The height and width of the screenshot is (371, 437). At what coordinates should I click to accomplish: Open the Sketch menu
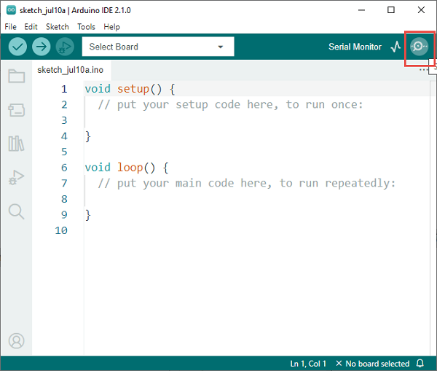coord(58,27)
